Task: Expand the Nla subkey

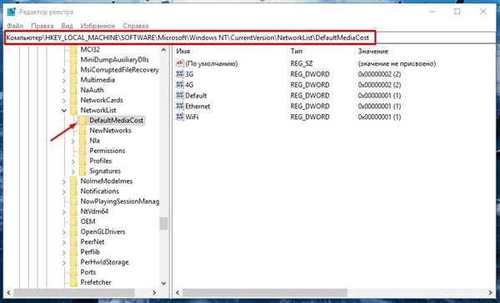Action: pos(73,141)
